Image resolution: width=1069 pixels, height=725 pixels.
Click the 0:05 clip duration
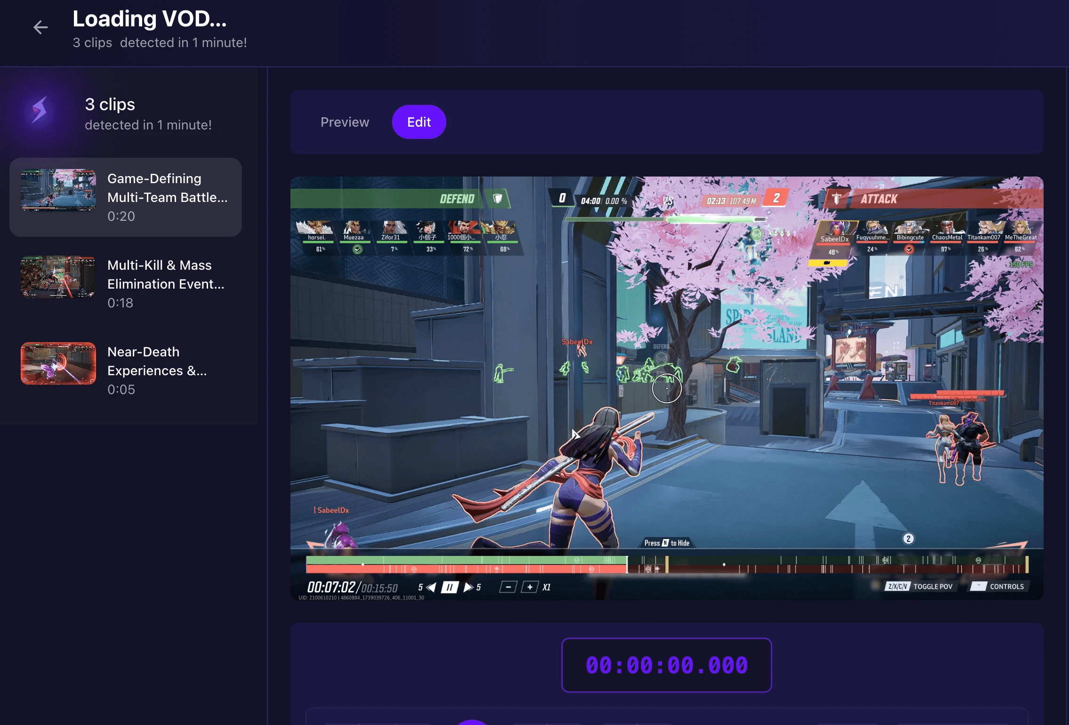point(121,389)
